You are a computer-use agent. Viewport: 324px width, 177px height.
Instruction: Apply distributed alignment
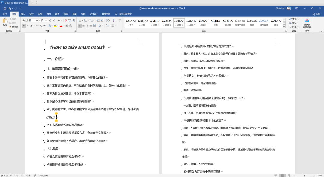coord(94,25)
